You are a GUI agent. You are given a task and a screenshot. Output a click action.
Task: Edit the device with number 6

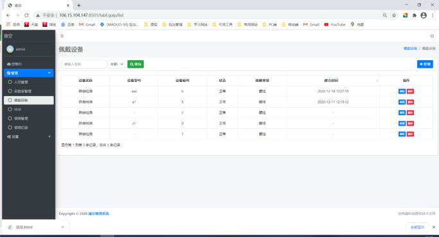[402, 92]
